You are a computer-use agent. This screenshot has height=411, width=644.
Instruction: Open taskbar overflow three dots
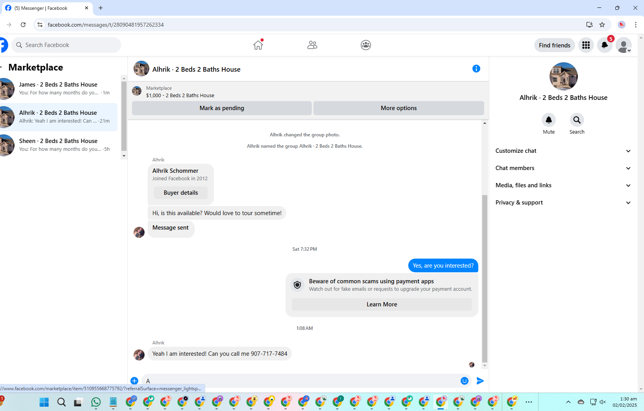(x=529, y=402)
